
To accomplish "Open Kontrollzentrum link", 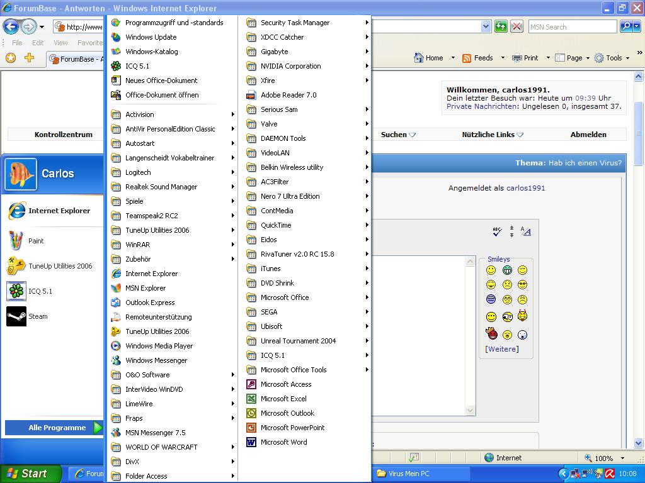I will [x=64, y=135].
